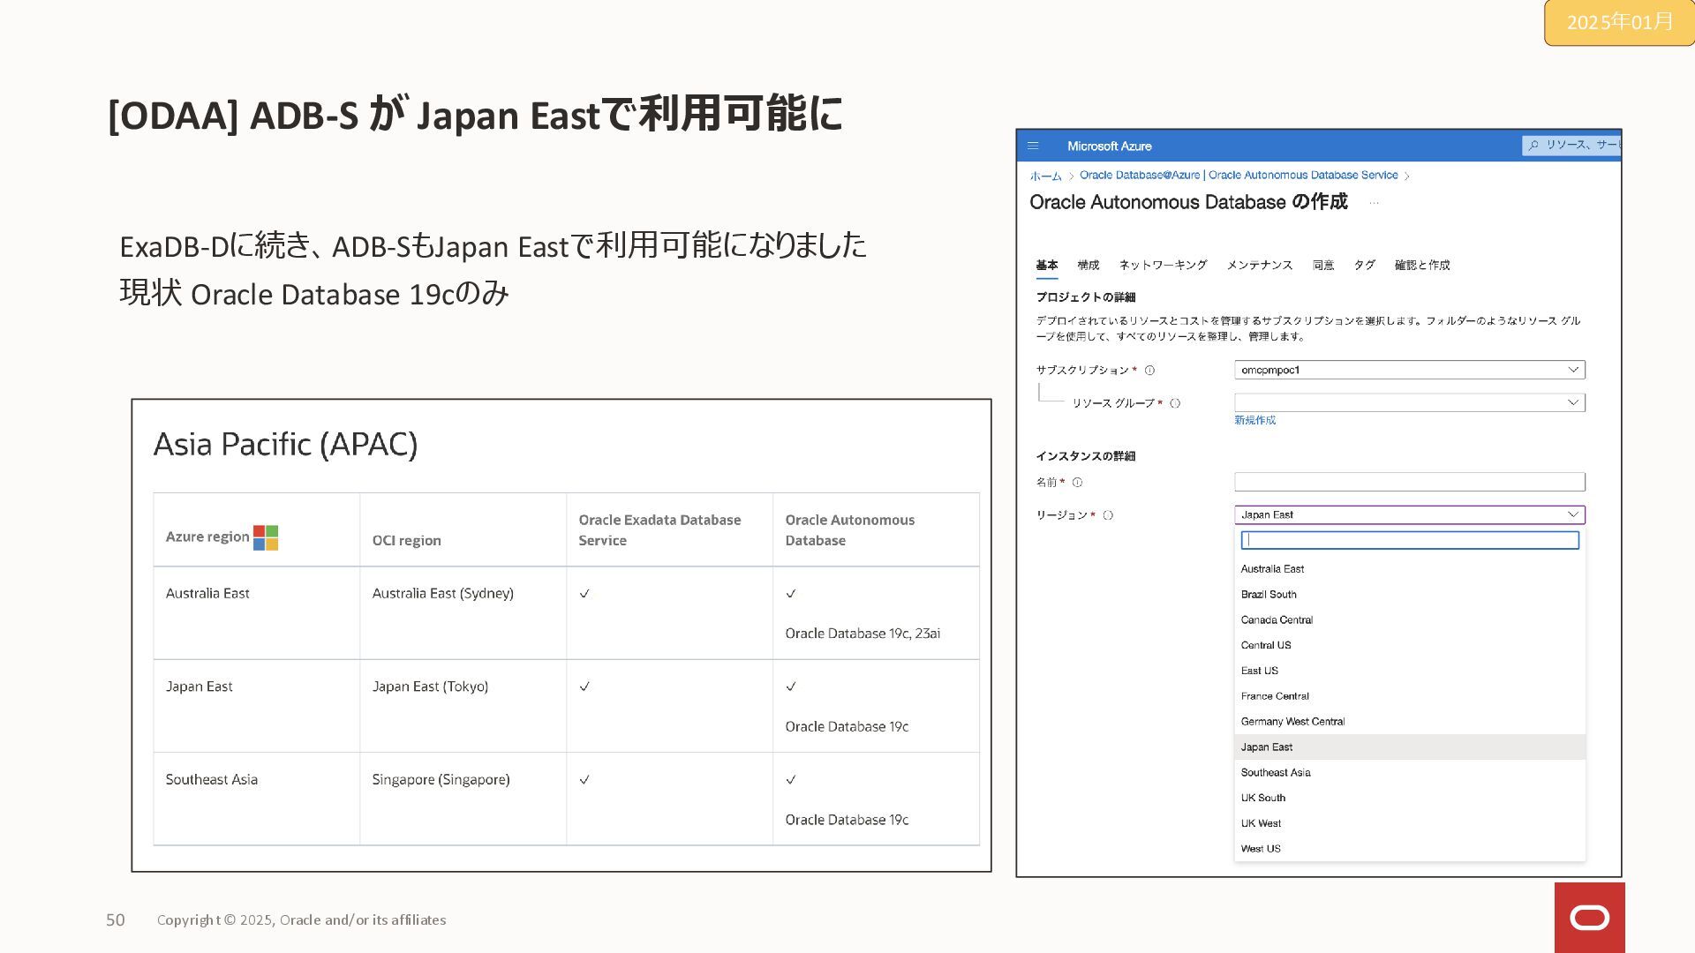The height and width of the screenshot is (953, 1695).
Task: Click the 2025年01月 date badge
Action: tap(1618, 22)
